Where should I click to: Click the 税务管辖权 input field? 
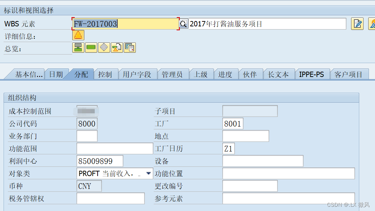click(110, 198)
